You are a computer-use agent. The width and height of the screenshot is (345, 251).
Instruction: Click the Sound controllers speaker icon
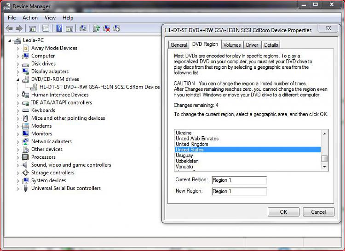25,165
